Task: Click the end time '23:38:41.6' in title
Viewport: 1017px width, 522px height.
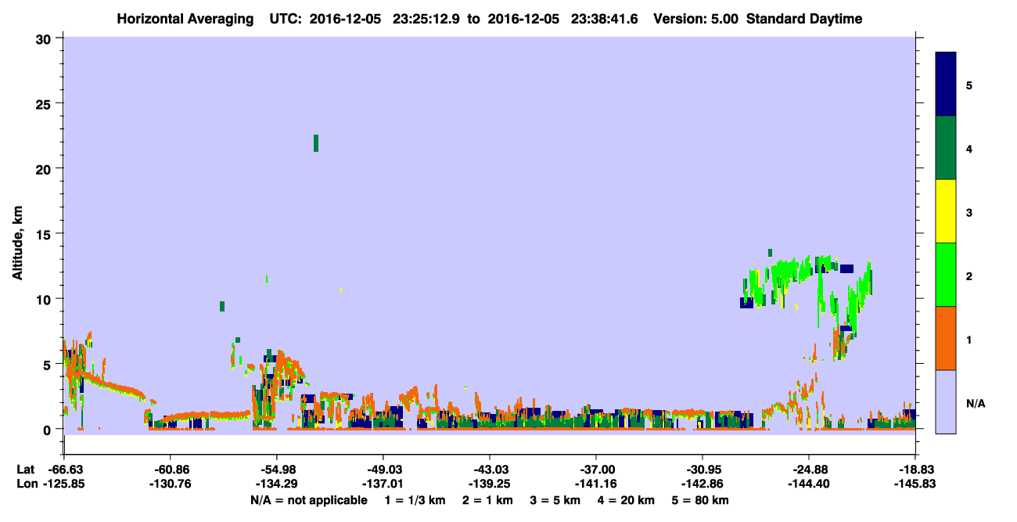Action: [x=603, y=19]
